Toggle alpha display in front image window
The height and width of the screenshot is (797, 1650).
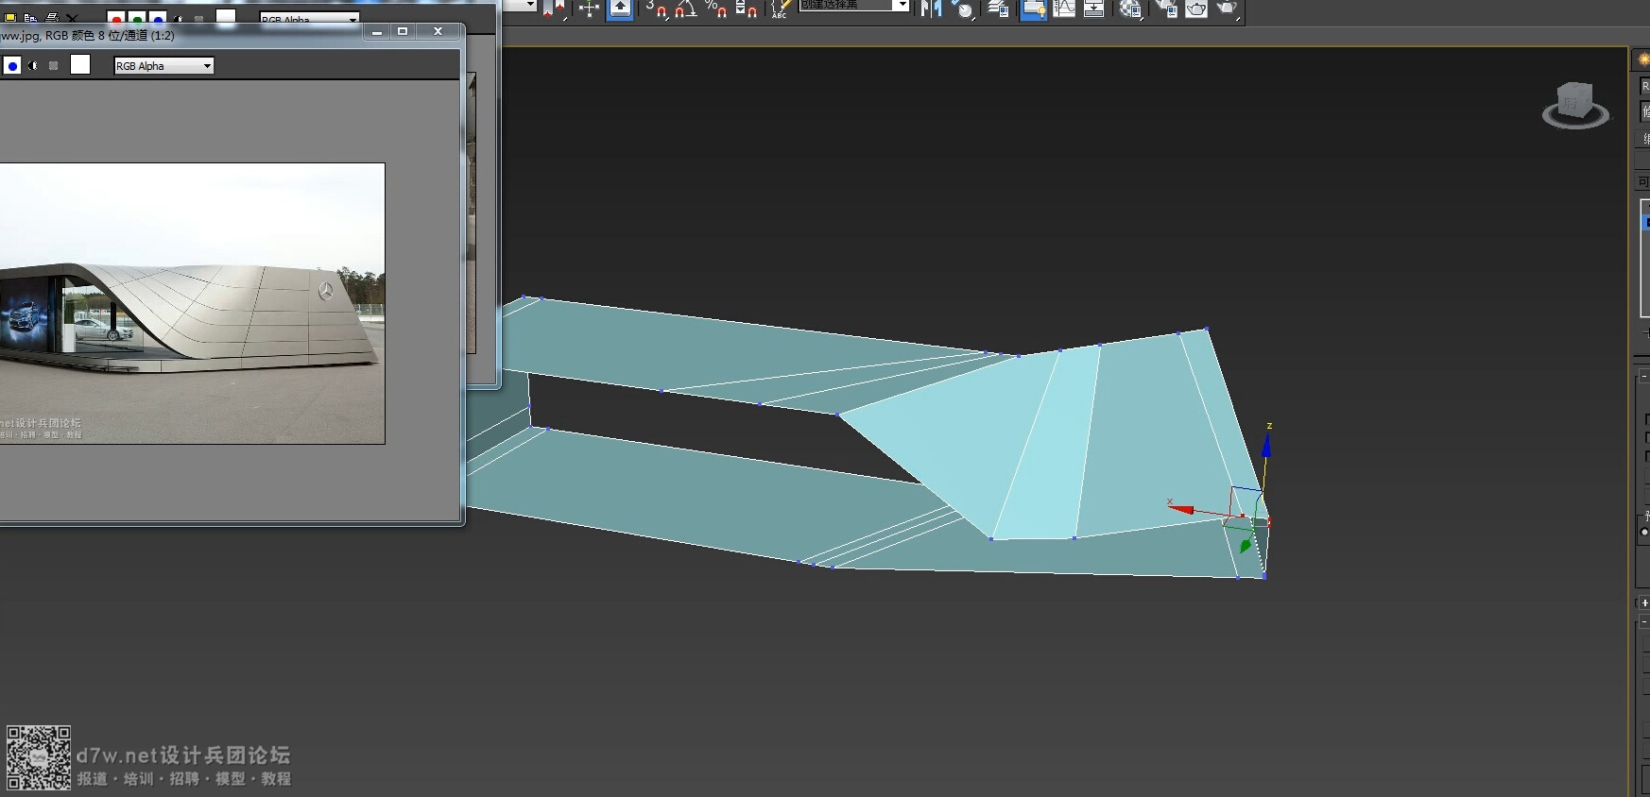click(x=34, y=65)
